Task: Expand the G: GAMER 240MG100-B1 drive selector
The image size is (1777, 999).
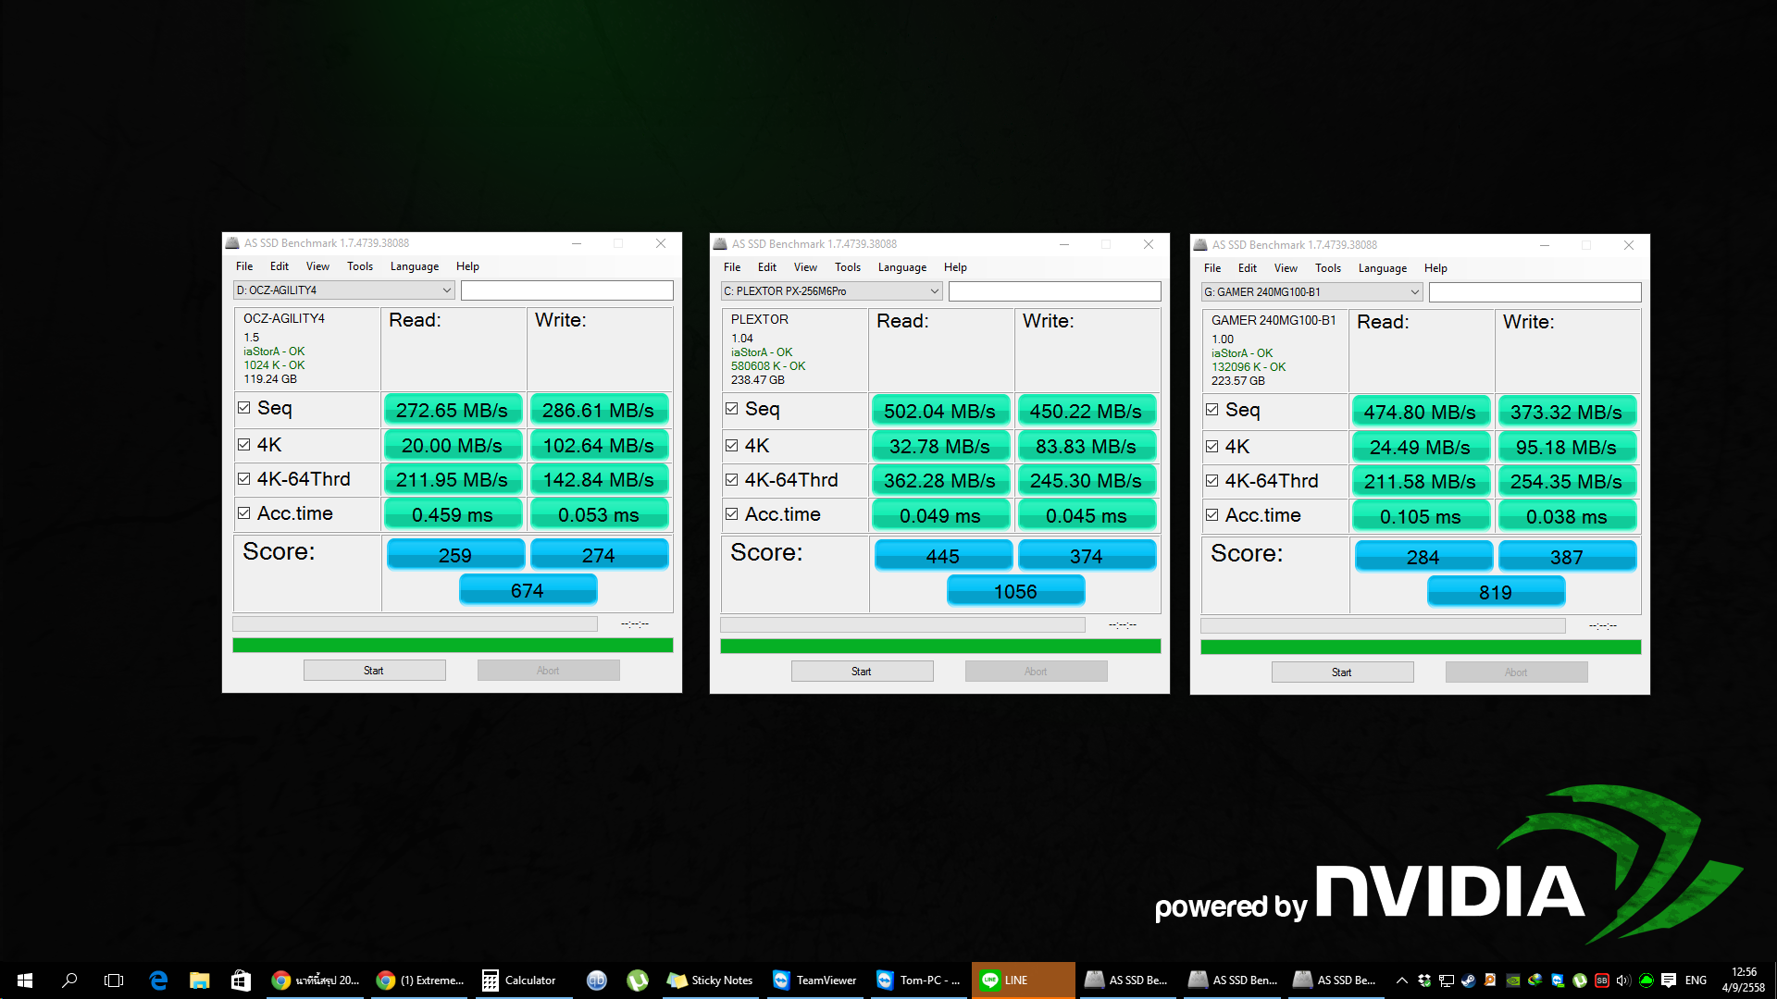Action: pos(1414,292)
